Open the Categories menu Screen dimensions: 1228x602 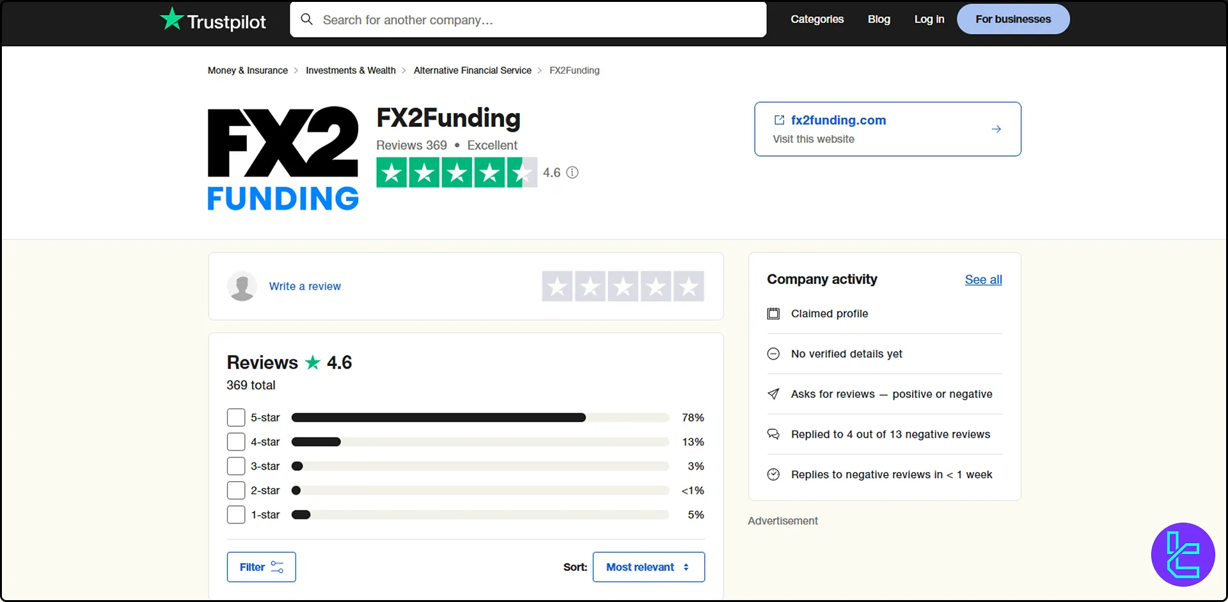point(817,19)
